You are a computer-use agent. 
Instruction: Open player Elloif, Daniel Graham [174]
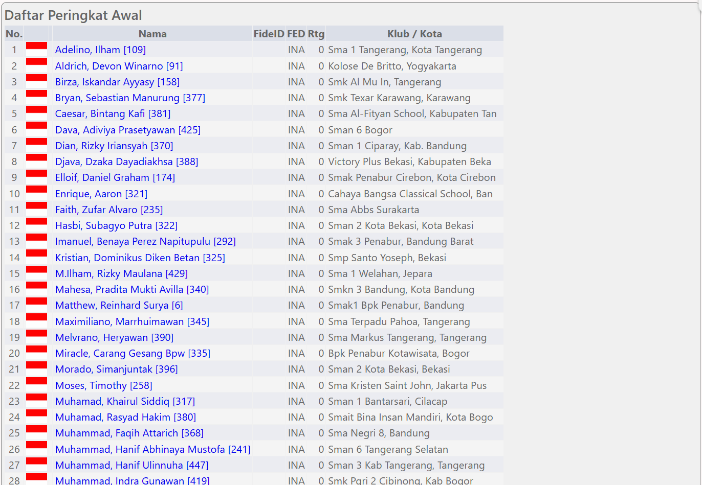115,177
